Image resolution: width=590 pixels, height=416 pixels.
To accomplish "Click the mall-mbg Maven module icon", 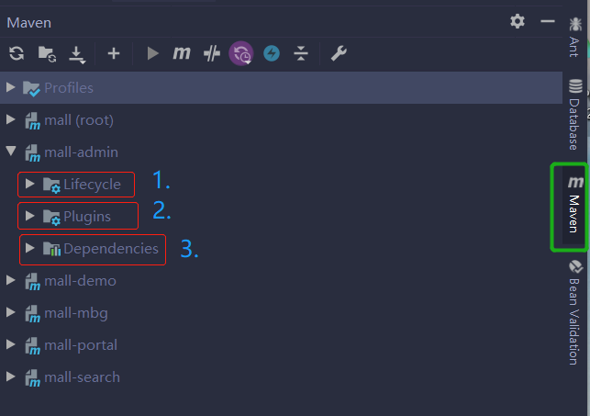I will click(x=33, y=314).
